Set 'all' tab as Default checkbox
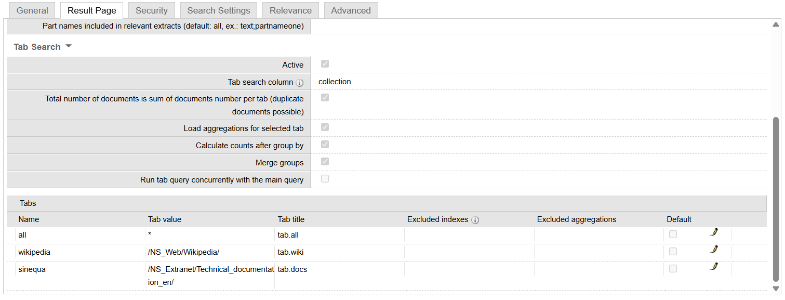 [x=673, y=234]
